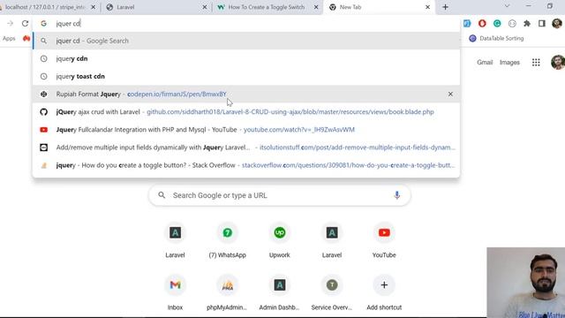Viewport: 565px width, 318px height.
Task: Open Add/remove multiple input fields suggestion
Action: 246,148
